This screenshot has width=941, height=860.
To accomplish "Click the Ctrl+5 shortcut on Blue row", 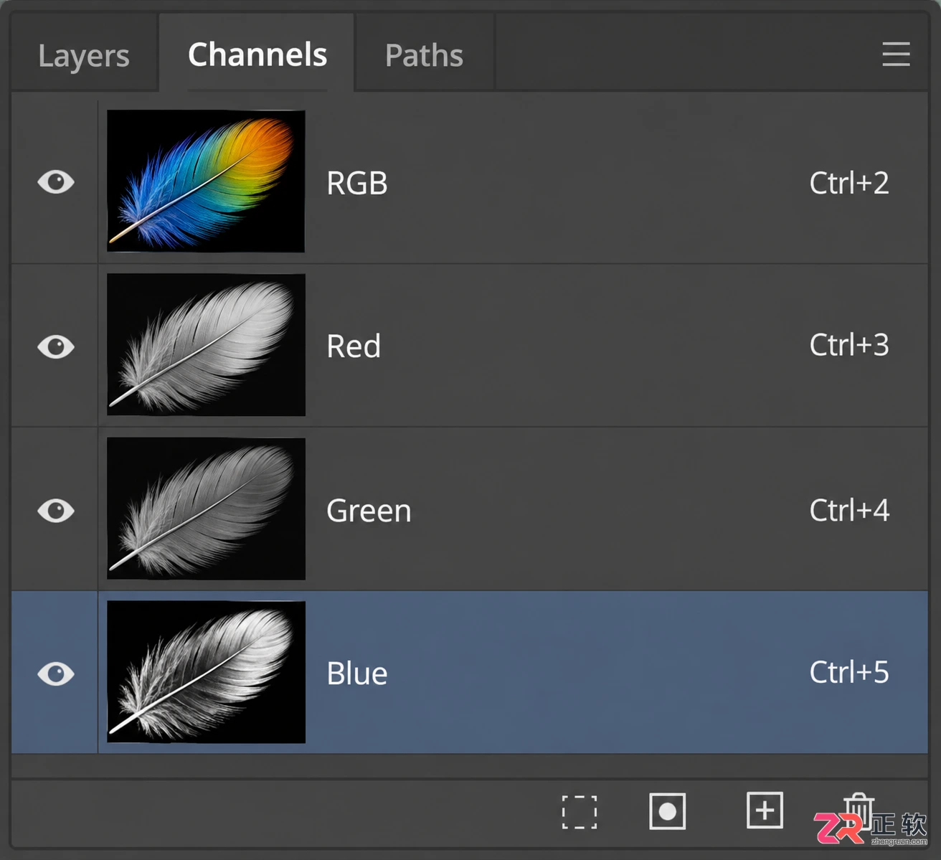I will coord(849,673).
